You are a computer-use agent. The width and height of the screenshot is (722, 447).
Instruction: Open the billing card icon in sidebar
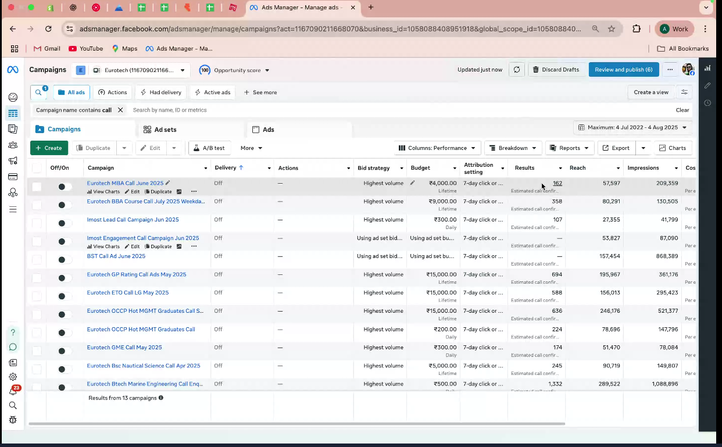pyautogui.click(x=13, y=177)
